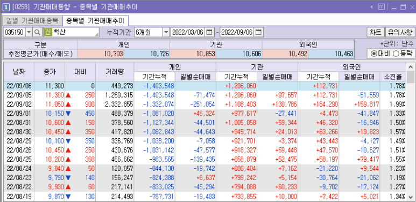Click the 외국인 기간누적 column header

pos(319,77)
